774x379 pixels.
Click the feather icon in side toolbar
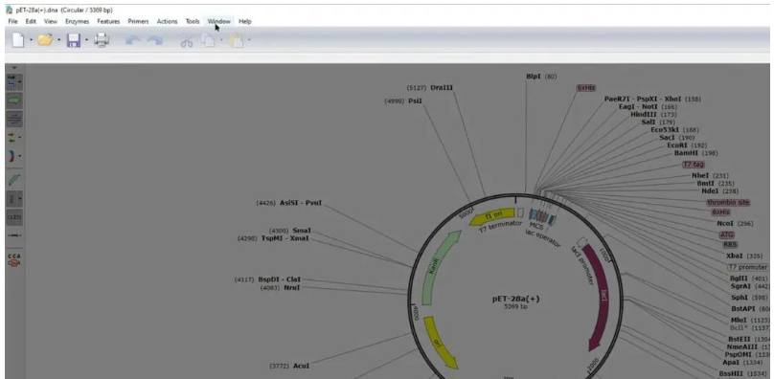pos(13,180)
